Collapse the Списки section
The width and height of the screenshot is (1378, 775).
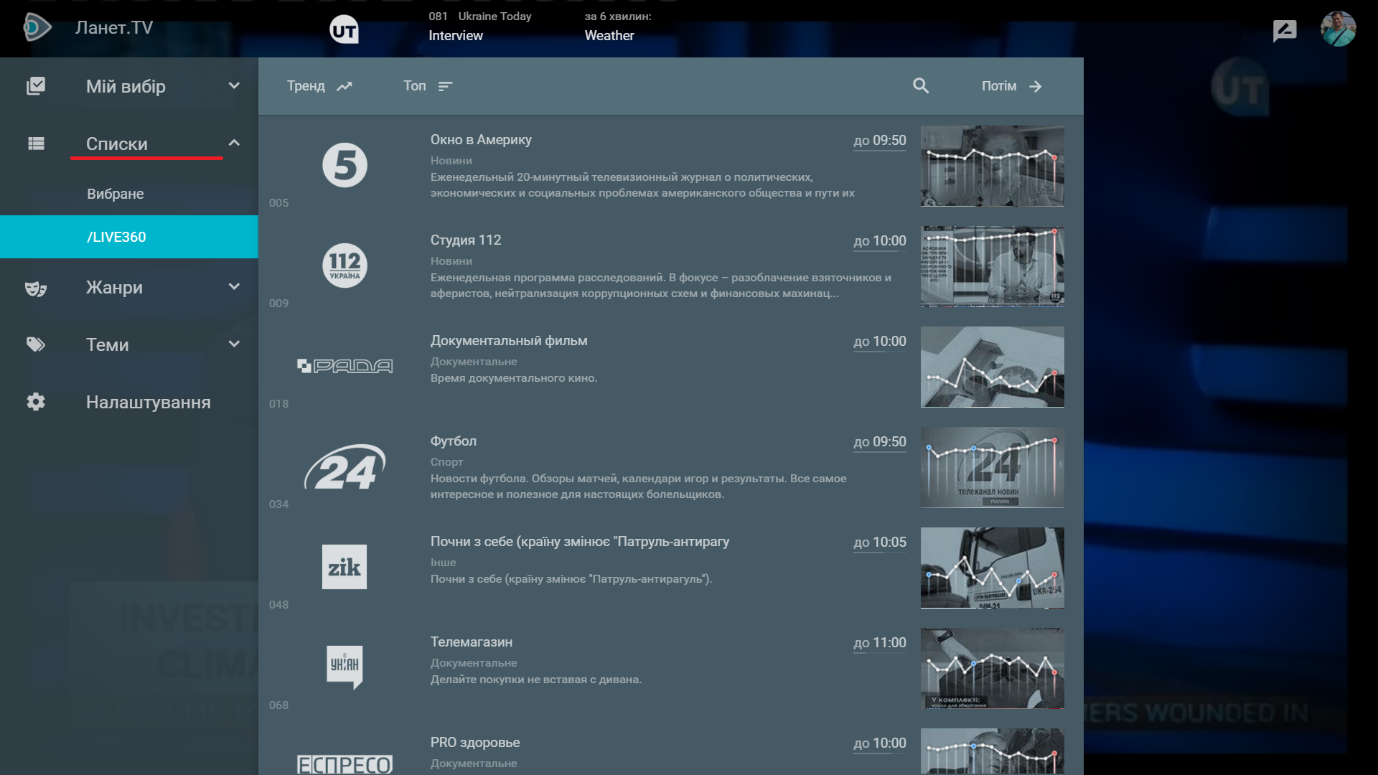tap(234, 144)
